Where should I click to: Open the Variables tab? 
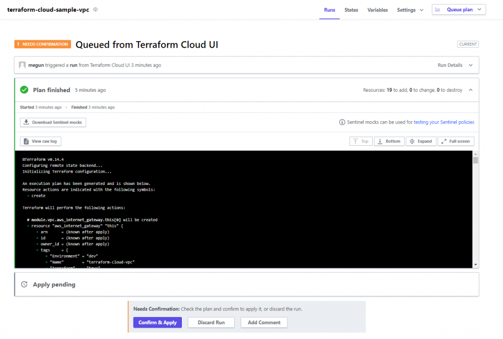pos(378,10)
